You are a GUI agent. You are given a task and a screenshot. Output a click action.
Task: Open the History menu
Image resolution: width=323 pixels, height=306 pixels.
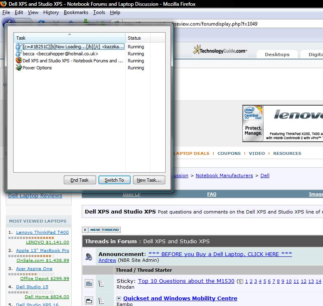coord(51,12)
